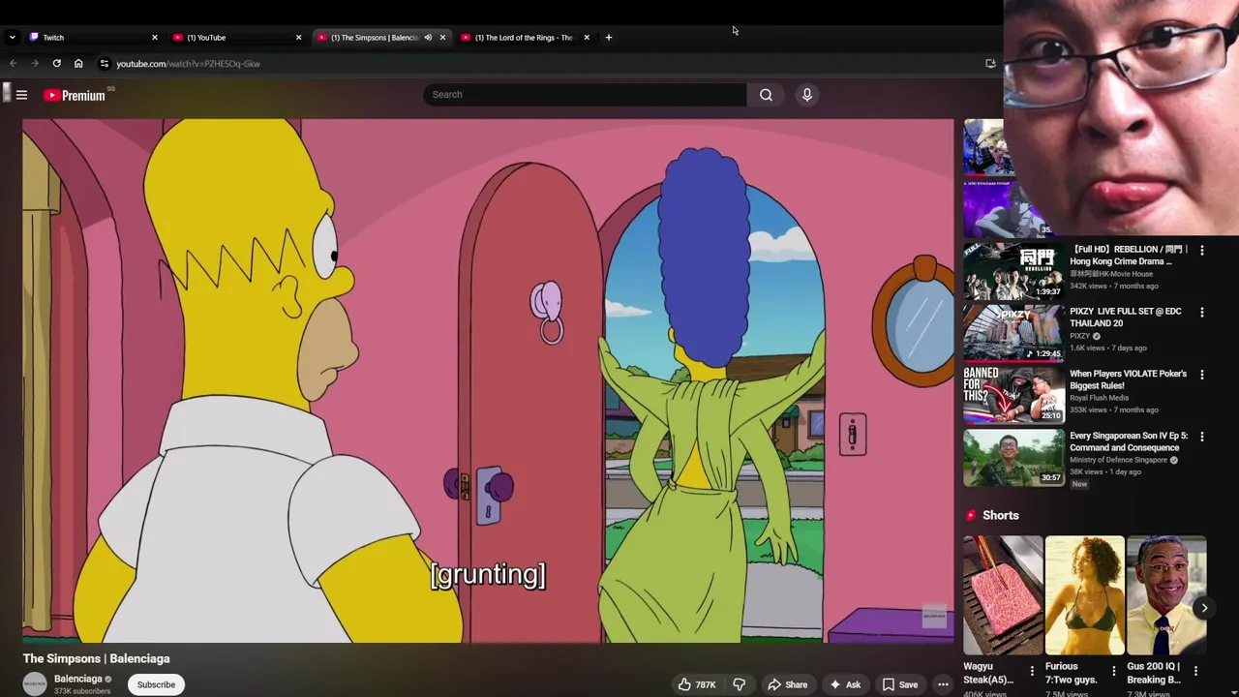Close the (1) YouTube tab
This screenshot has width=1239, height=697.
pos(298,38)
